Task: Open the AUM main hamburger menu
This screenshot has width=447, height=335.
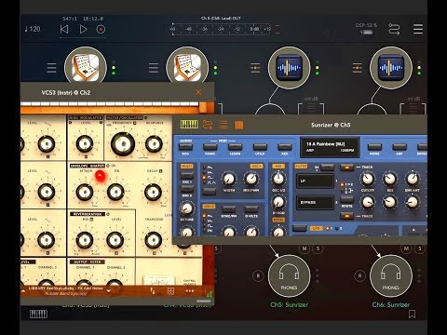Action: click(418, 29)
